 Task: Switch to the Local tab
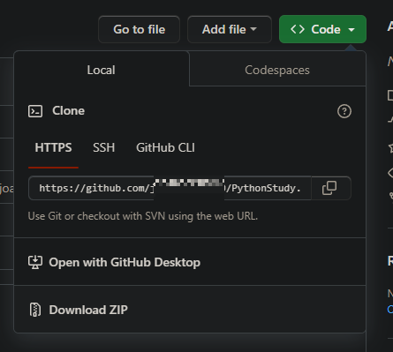tap(102, 70)
